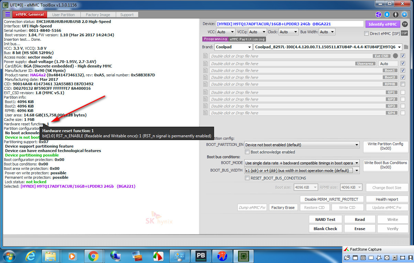
Task: Click the file icon of the Ext CSD row
Action: [x=205, y=56]
